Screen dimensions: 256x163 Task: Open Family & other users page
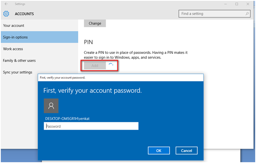pos(19,61)
